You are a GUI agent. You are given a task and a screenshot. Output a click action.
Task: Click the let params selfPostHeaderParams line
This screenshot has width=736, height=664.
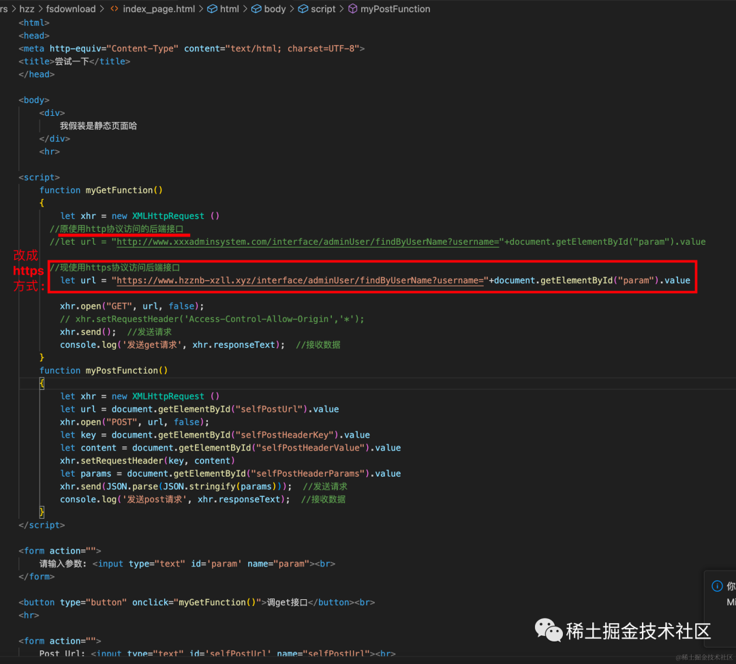click(230, 473)
